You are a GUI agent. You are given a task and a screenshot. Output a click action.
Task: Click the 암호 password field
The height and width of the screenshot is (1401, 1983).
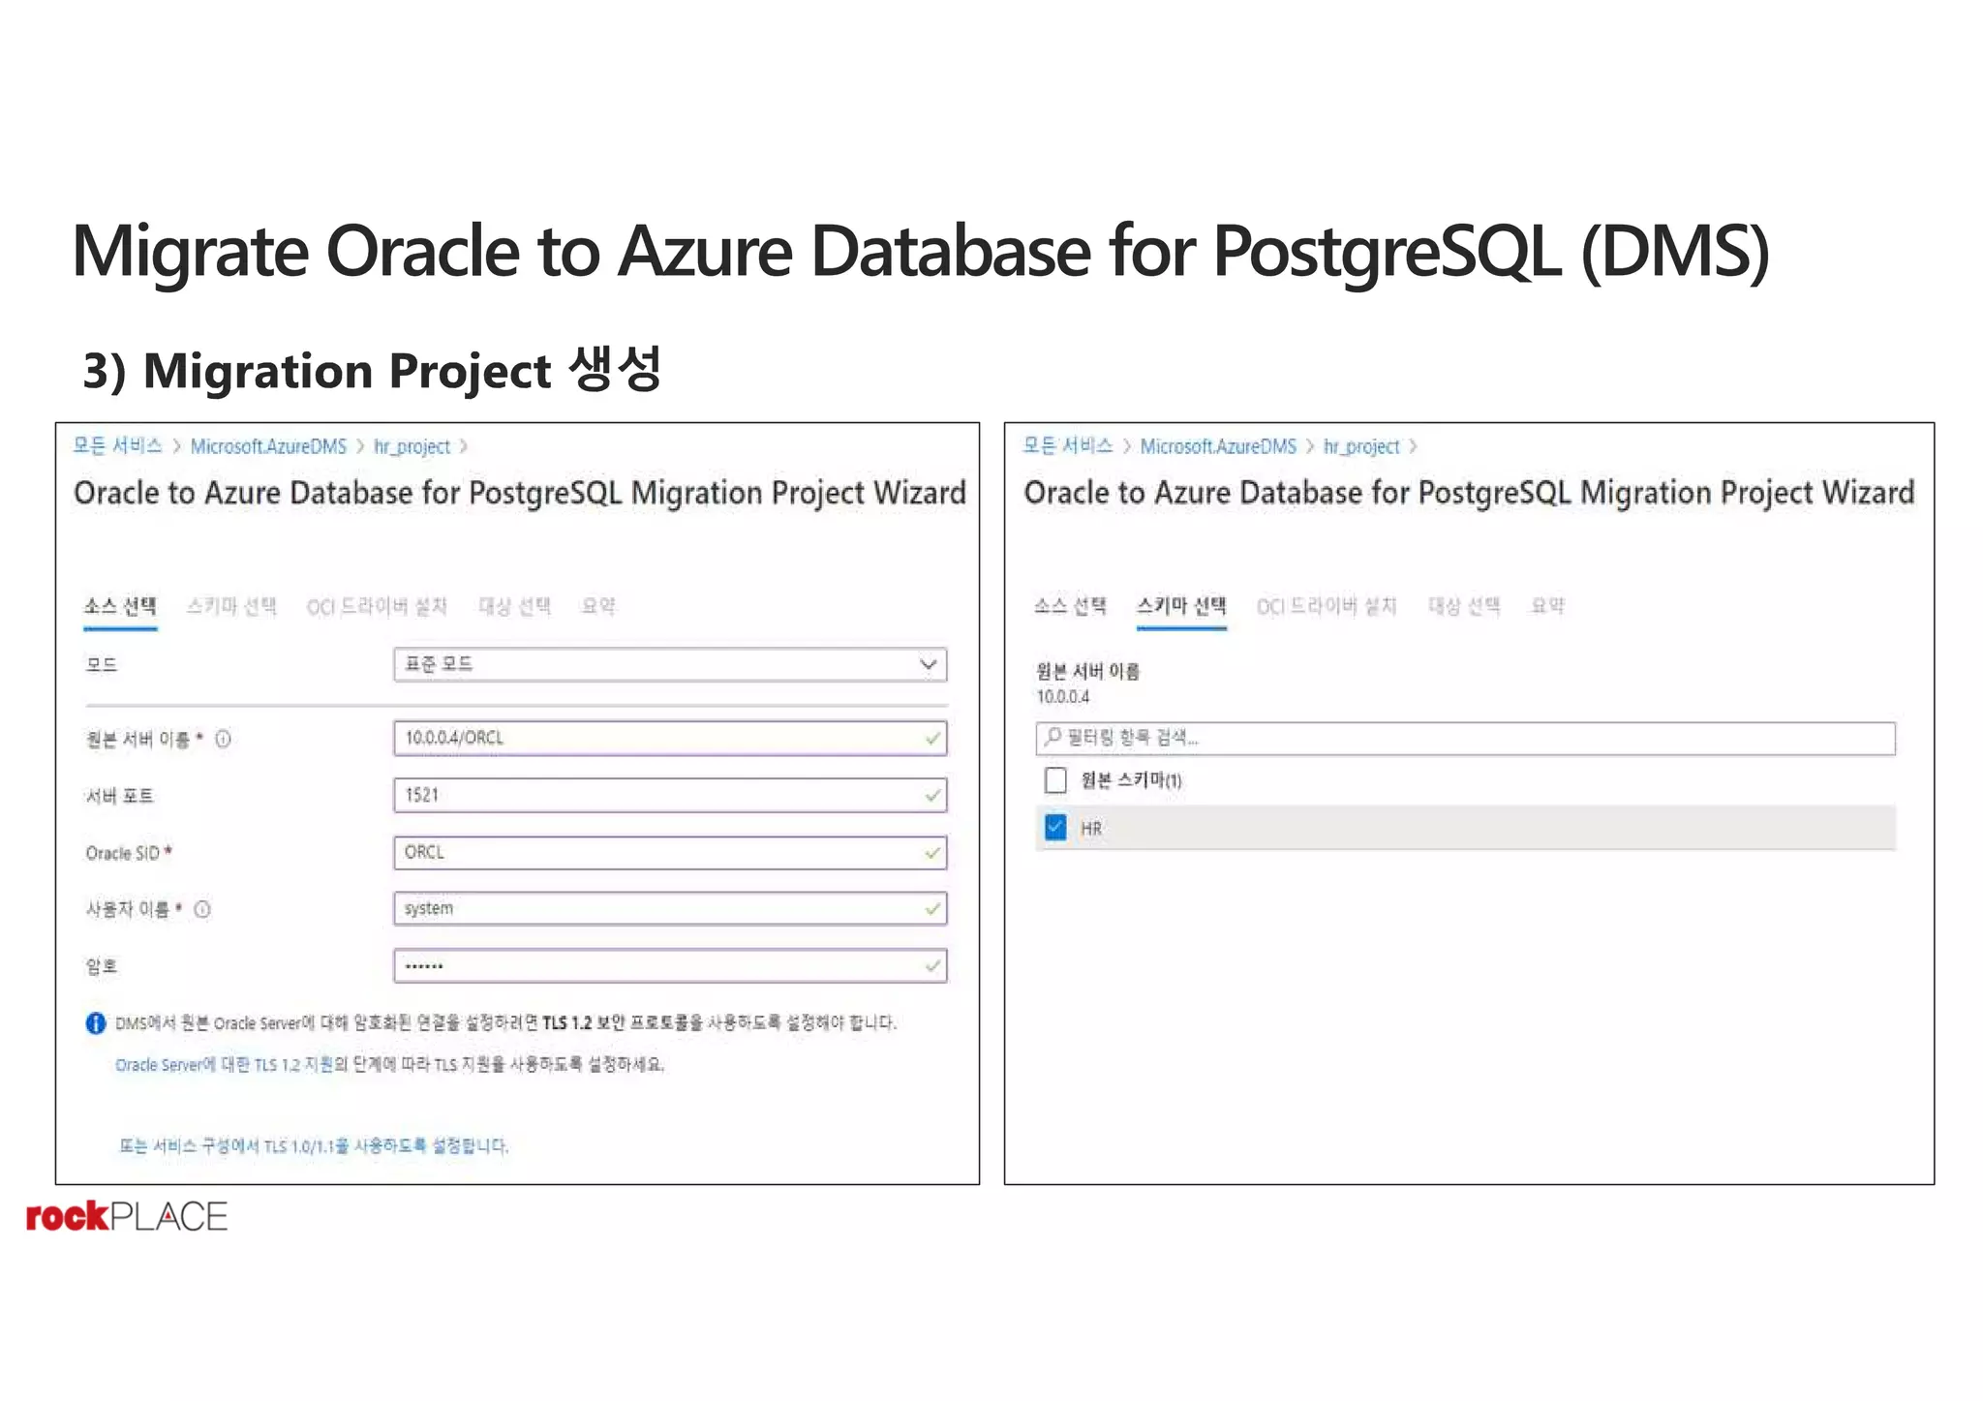click(670, 966)
